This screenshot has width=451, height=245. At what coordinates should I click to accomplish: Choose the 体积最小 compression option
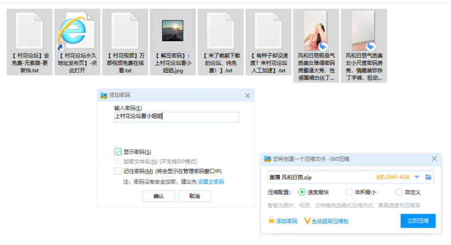[x=350, y=192]
